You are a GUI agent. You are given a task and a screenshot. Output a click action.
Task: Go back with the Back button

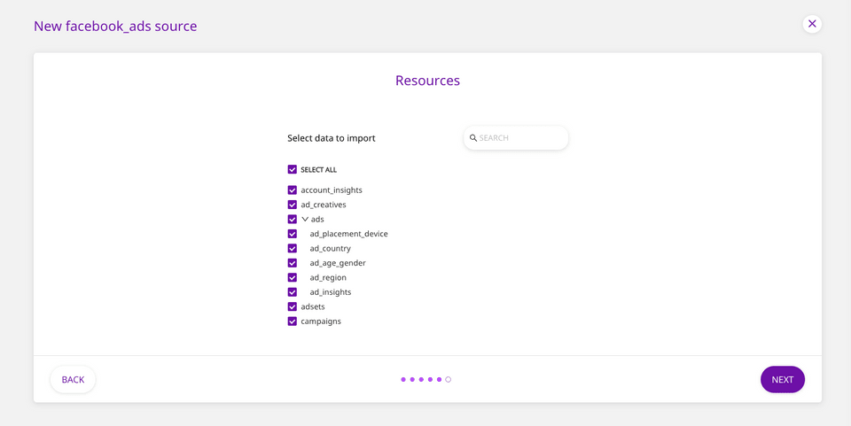coord(73,380)
